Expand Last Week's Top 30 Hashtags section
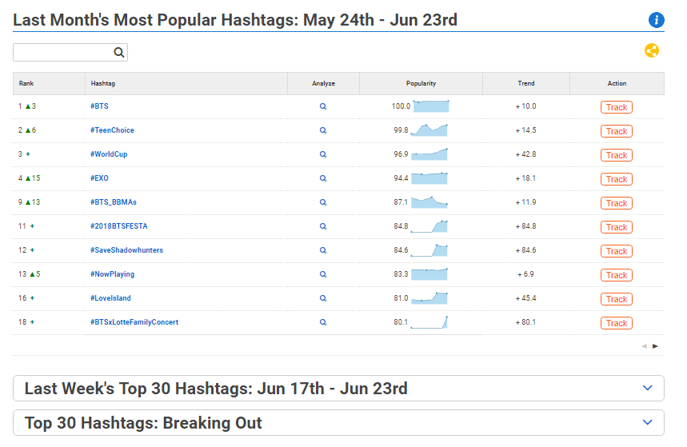This screenshot has height=447, width=687. click(338, 389)
